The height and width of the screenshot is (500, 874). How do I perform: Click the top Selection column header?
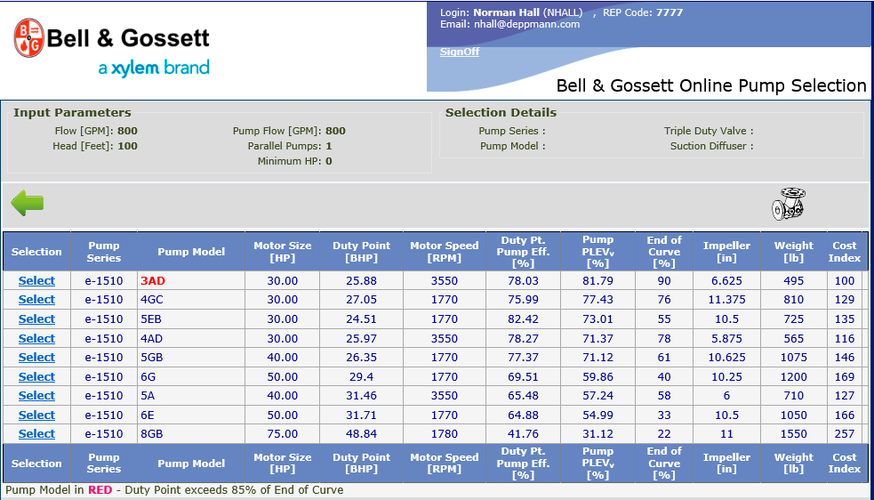click(x=36, y=252)
